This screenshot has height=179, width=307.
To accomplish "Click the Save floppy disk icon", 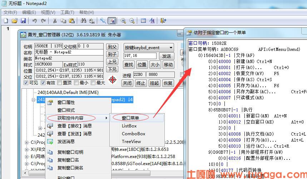I will [23, 21].
